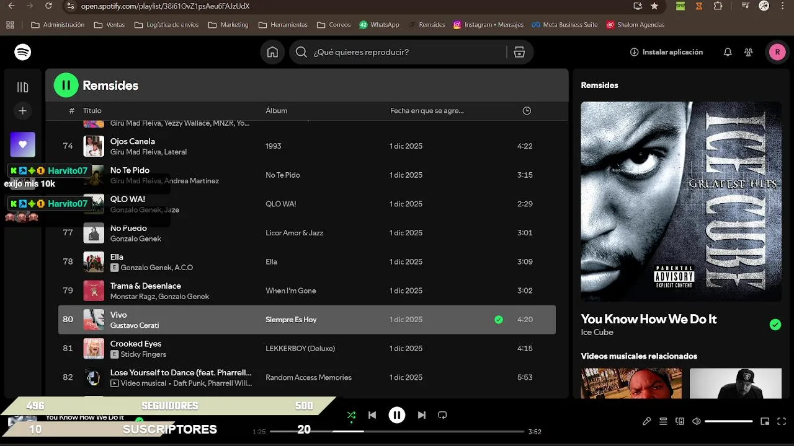Open album link LEKKERBOY (Deluxe)
Viewport: 794px width, 446px height.
(x=300, y=348)
